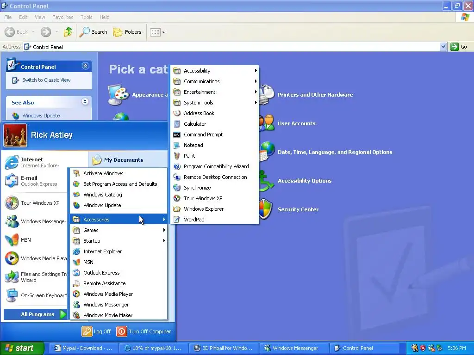Screen dimensions: 474x355
Task: Open MSN from All Programs list
Action: pos(118,262)
